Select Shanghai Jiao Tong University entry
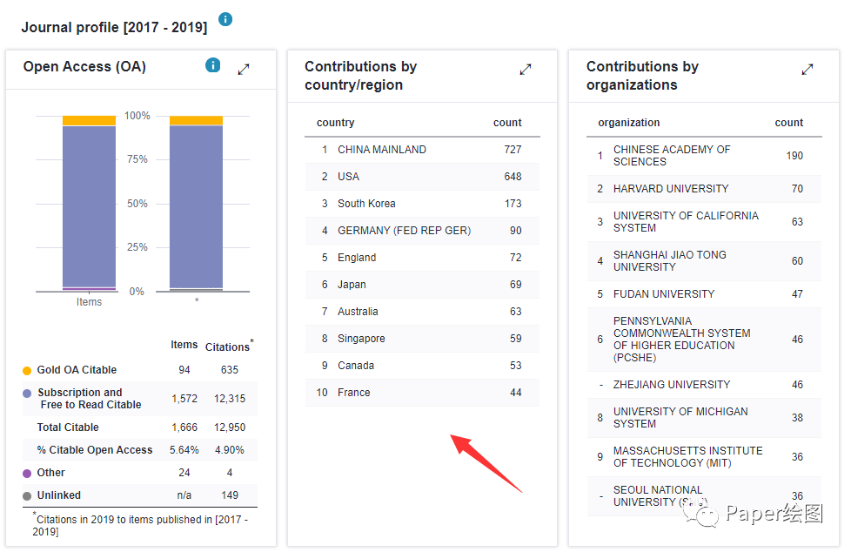 (x=704, y=261)
